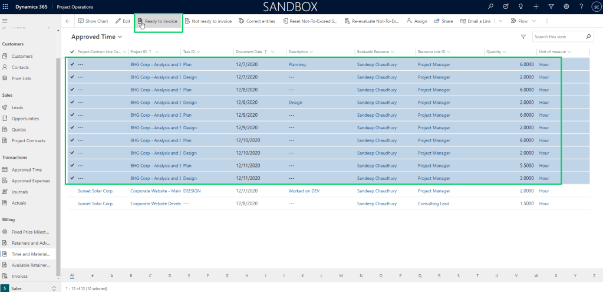Click the back arrow in command bar
The width and height of the screenshot is (603, 292).
[67, 21]
